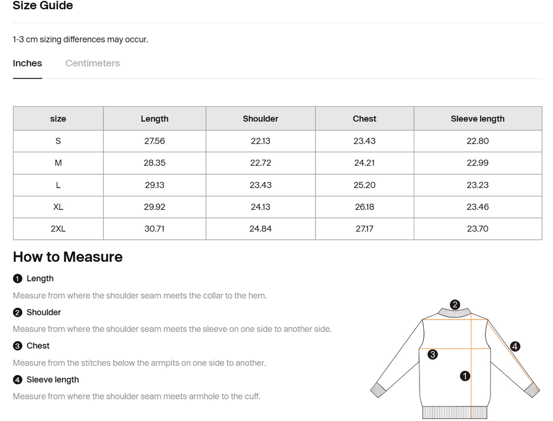
Task: Click the number 4 Sleeve length list icon
Action: pos(18,380)
